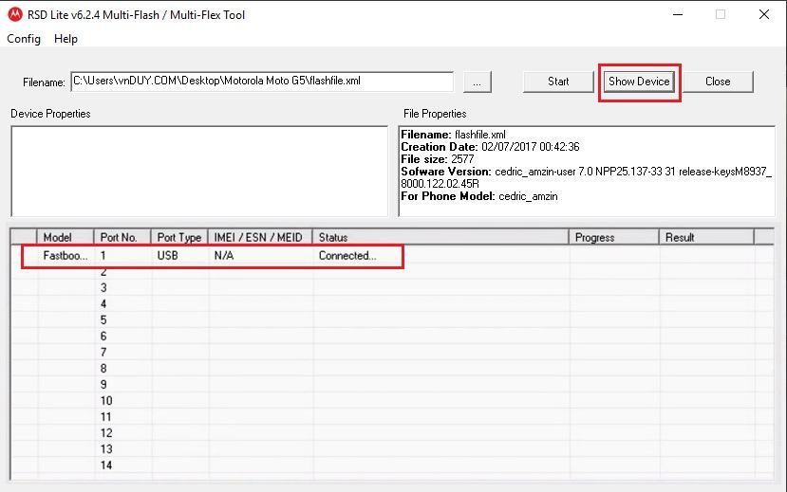This screenshot has width=787, height=492.
Task: Click the 'File size: 2577' line
Action: coord(437,159)
